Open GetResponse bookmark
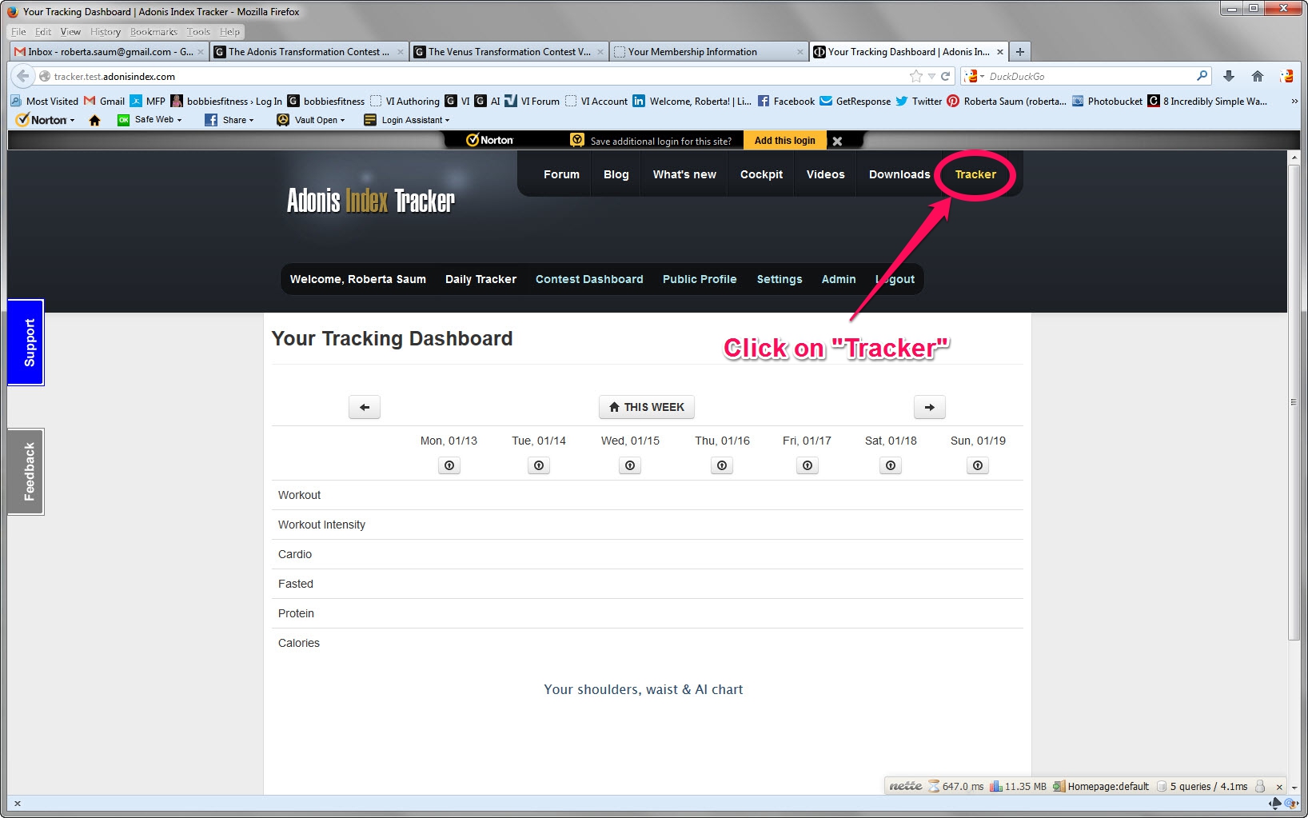 (x=855, y=101)
